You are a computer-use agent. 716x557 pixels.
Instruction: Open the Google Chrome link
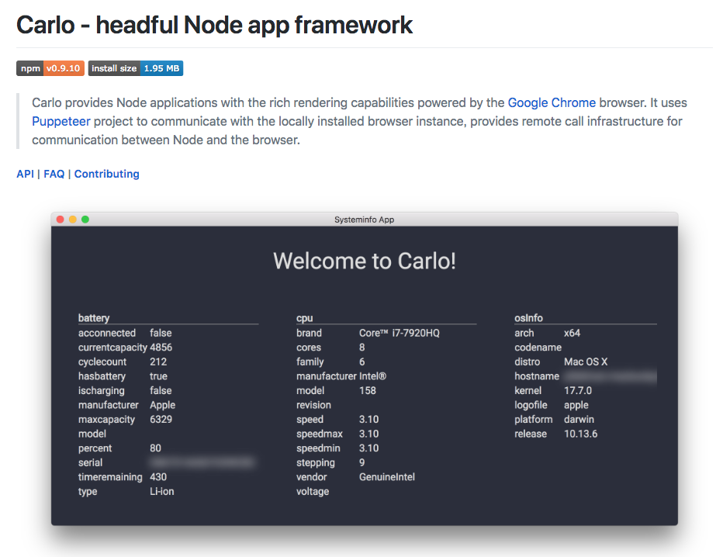click(552, 102)
